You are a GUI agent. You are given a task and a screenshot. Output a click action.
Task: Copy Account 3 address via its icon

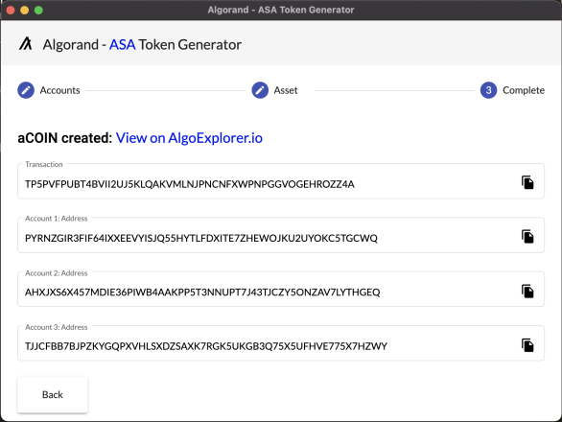pos(527,345)
